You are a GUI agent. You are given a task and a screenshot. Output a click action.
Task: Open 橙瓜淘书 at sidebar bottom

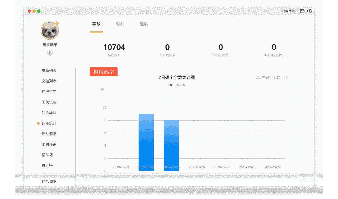(x=49, y=182)
